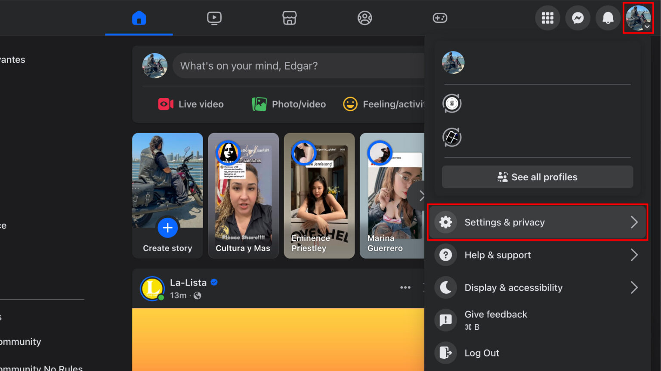Image resolution: width=661 pixels, height=371 pixels.
Task: Open the Video (Watch) tab icon
Action: pyautogui.click(x=214, y=18)
